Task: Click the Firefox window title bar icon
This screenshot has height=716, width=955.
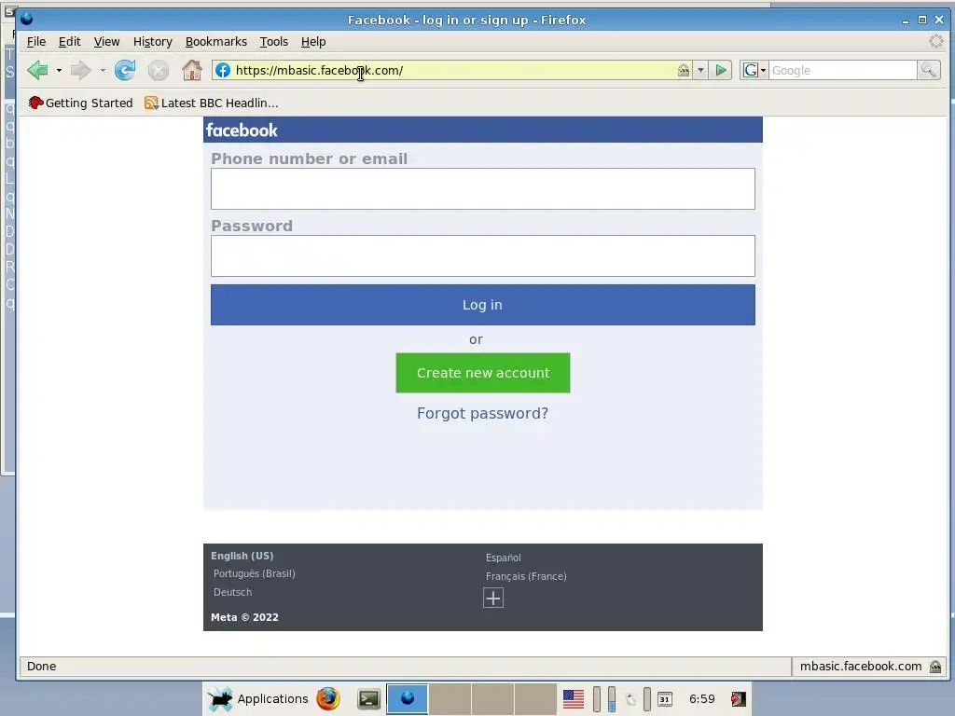Action: [x=27, y=19]
